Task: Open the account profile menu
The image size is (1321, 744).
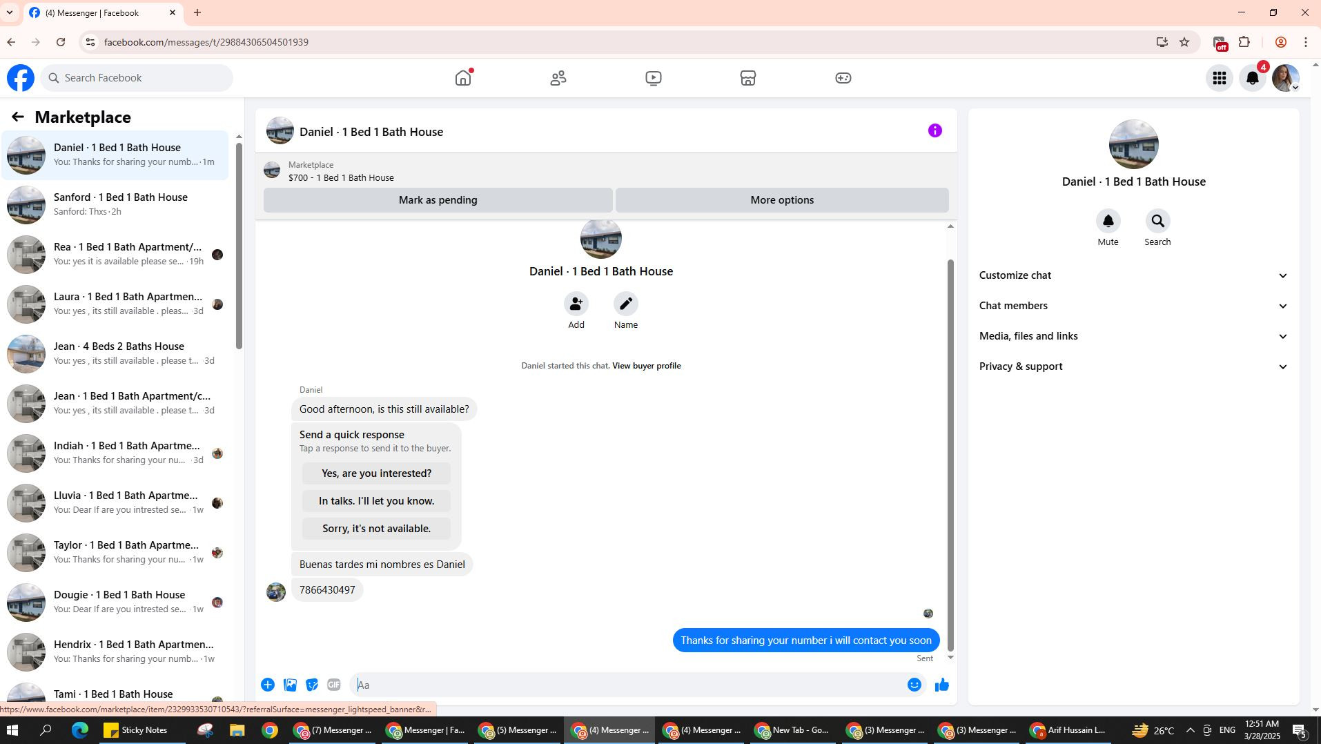Action: 1286,78
